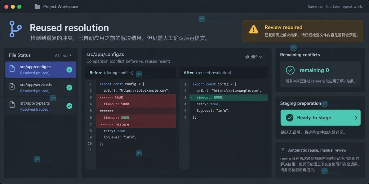Click the Reused resolution heading
The height and width of the screenshot is (184, 369).
(x=69, y=28)
